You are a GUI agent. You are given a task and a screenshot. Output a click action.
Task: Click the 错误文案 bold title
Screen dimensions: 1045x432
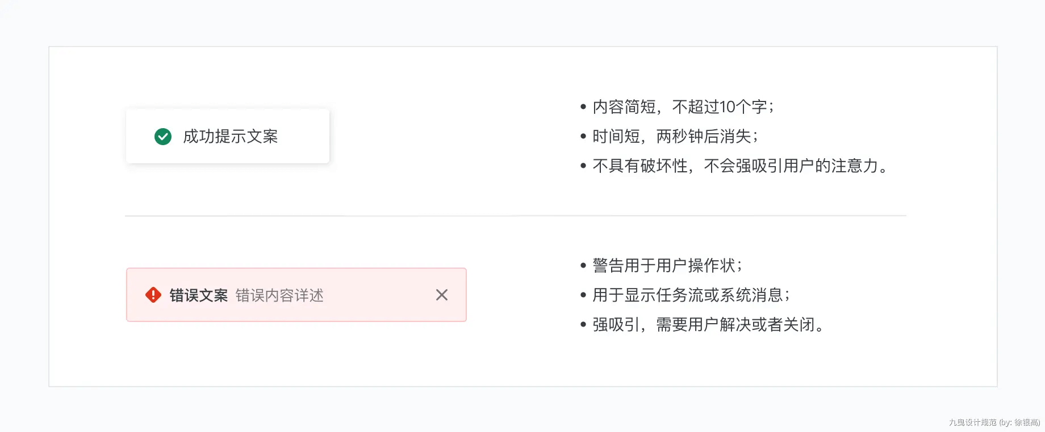click(x=199, y=295)
